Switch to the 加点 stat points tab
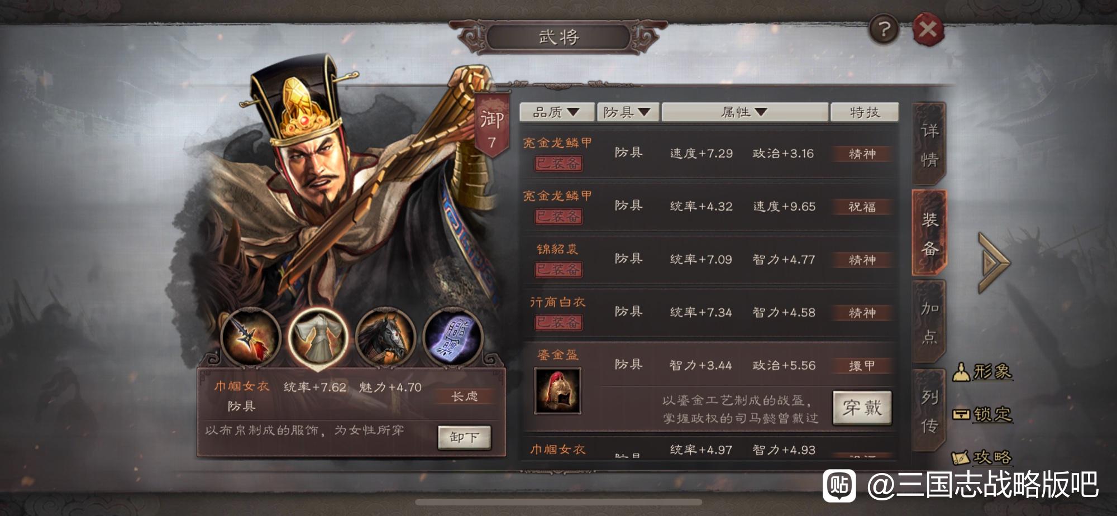 point(929,322)
